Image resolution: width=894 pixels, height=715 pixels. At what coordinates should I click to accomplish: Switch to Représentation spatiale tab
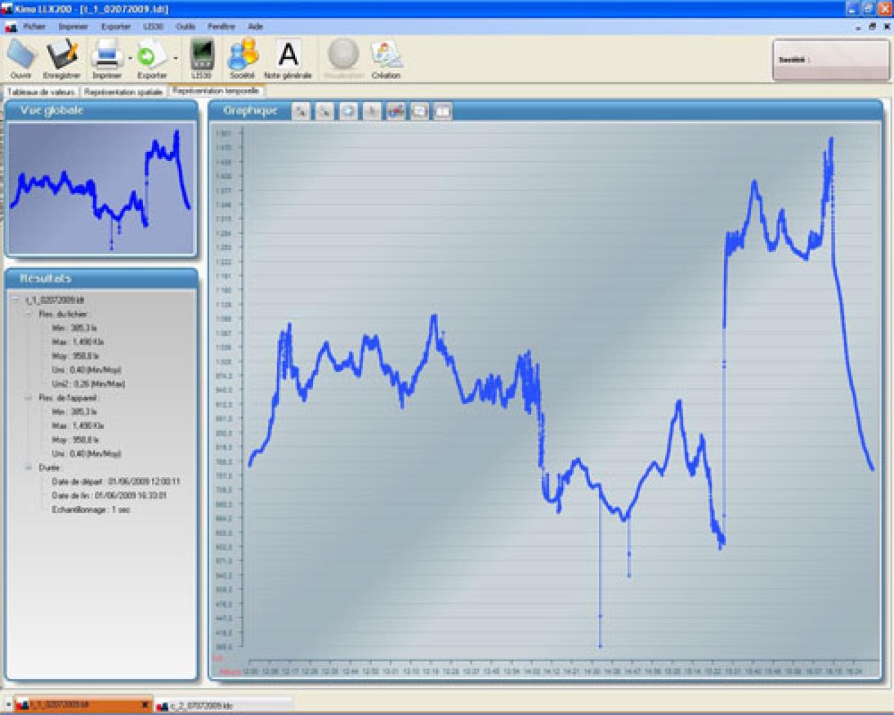click(123, 91)
